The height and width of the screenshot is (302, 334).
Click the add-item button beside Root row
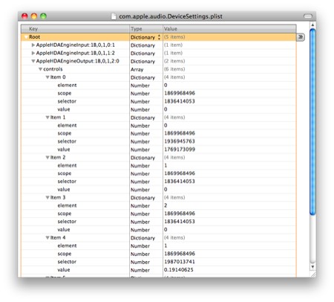301,37
